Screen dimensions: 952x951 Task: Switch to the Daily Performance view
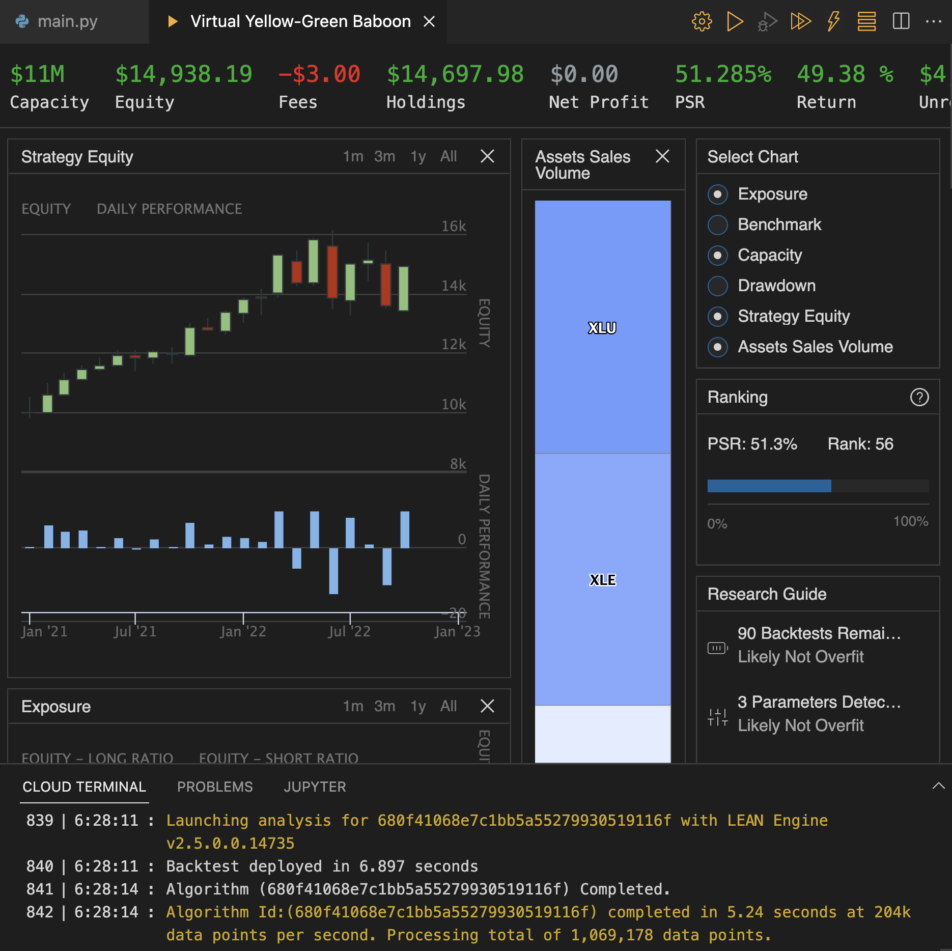[x=169, y=209]
